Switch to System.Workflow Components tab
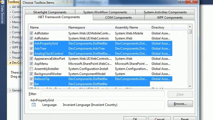The width and height of the screenshot is (213, 120). [x=105, y=12]
